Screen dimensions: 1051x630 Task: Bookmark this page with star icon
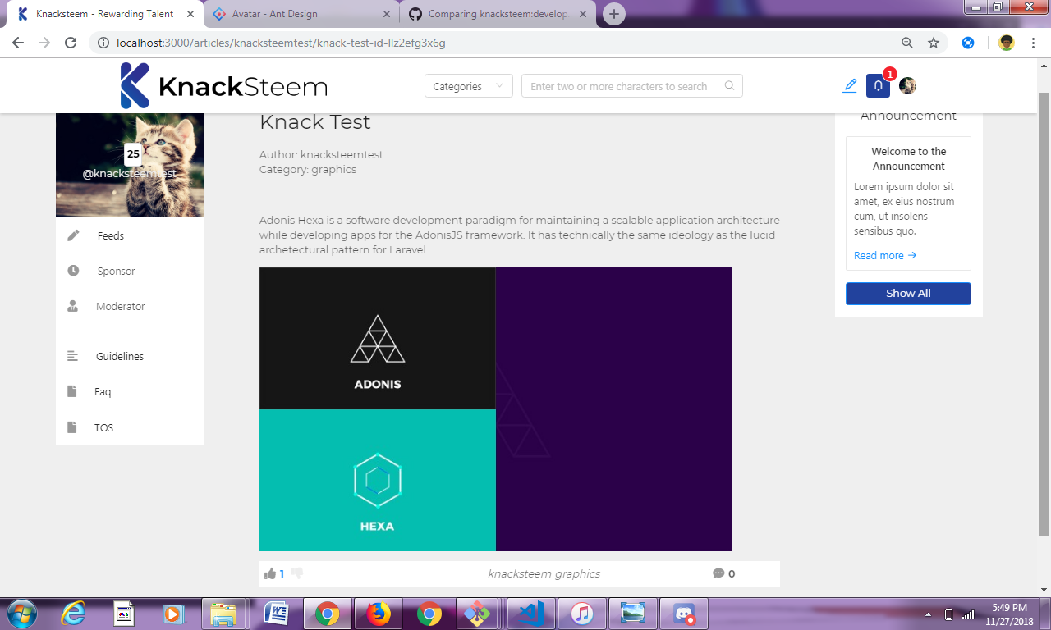pos(934,43)
